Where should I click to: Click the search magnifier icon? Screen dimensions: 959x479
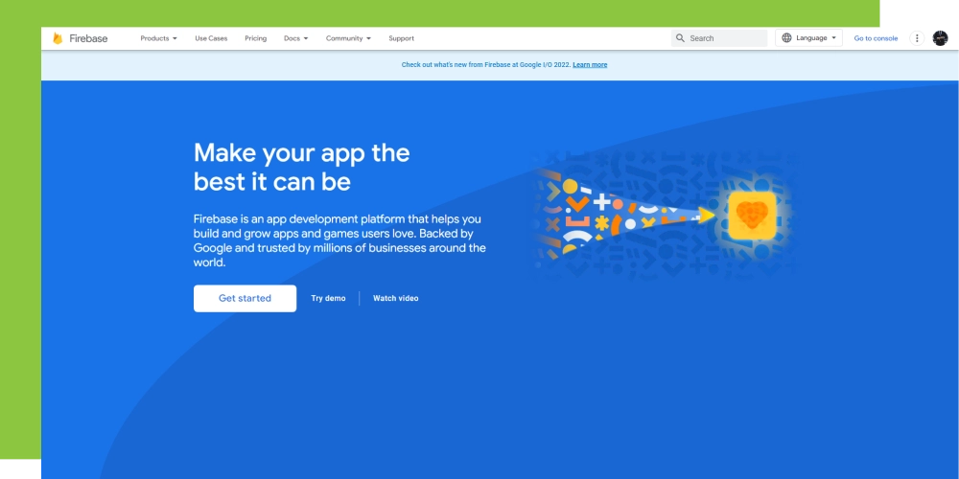tap(680, 38)
